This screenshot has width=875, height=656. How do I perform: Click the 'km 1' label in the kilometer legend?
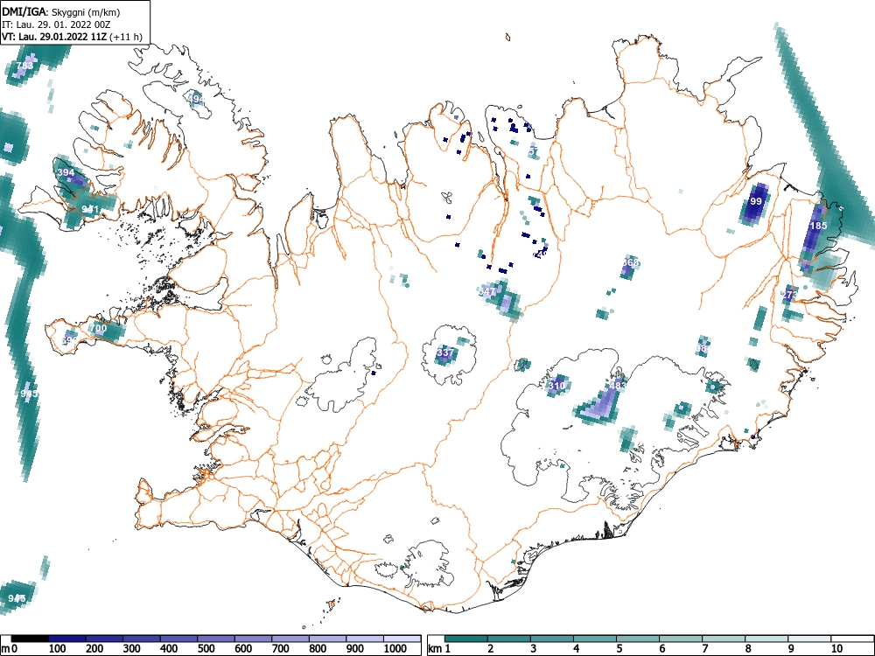click(440, 648)
